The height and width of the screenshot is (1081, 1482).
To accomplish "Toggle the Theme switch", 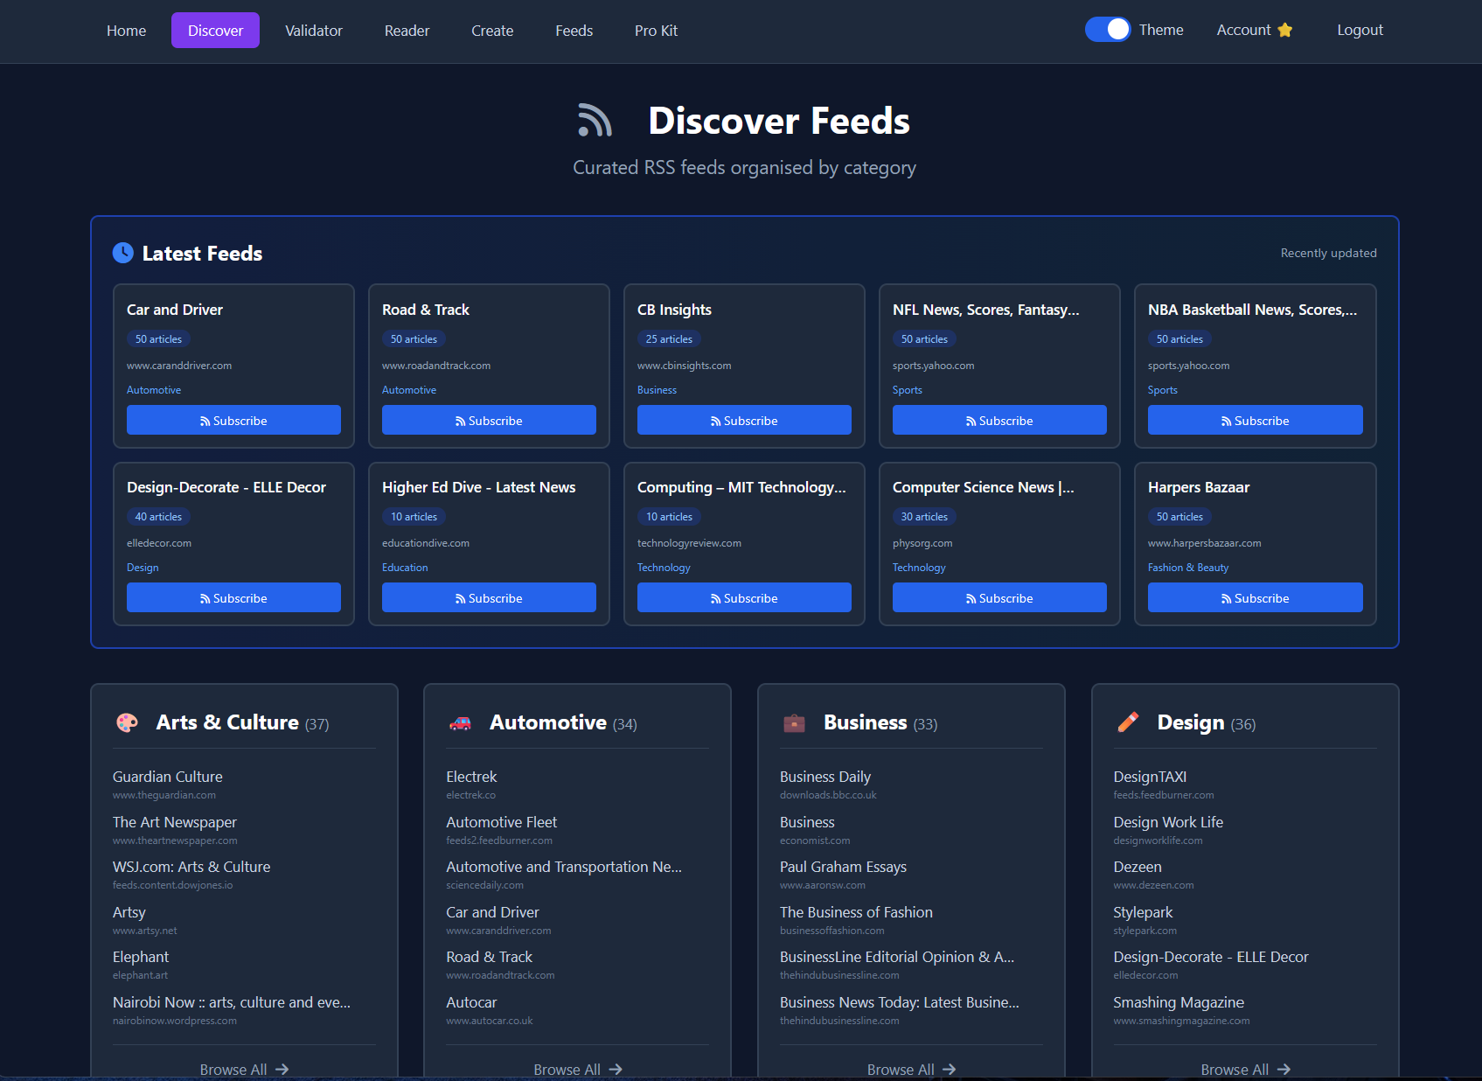I will 1107,29.
